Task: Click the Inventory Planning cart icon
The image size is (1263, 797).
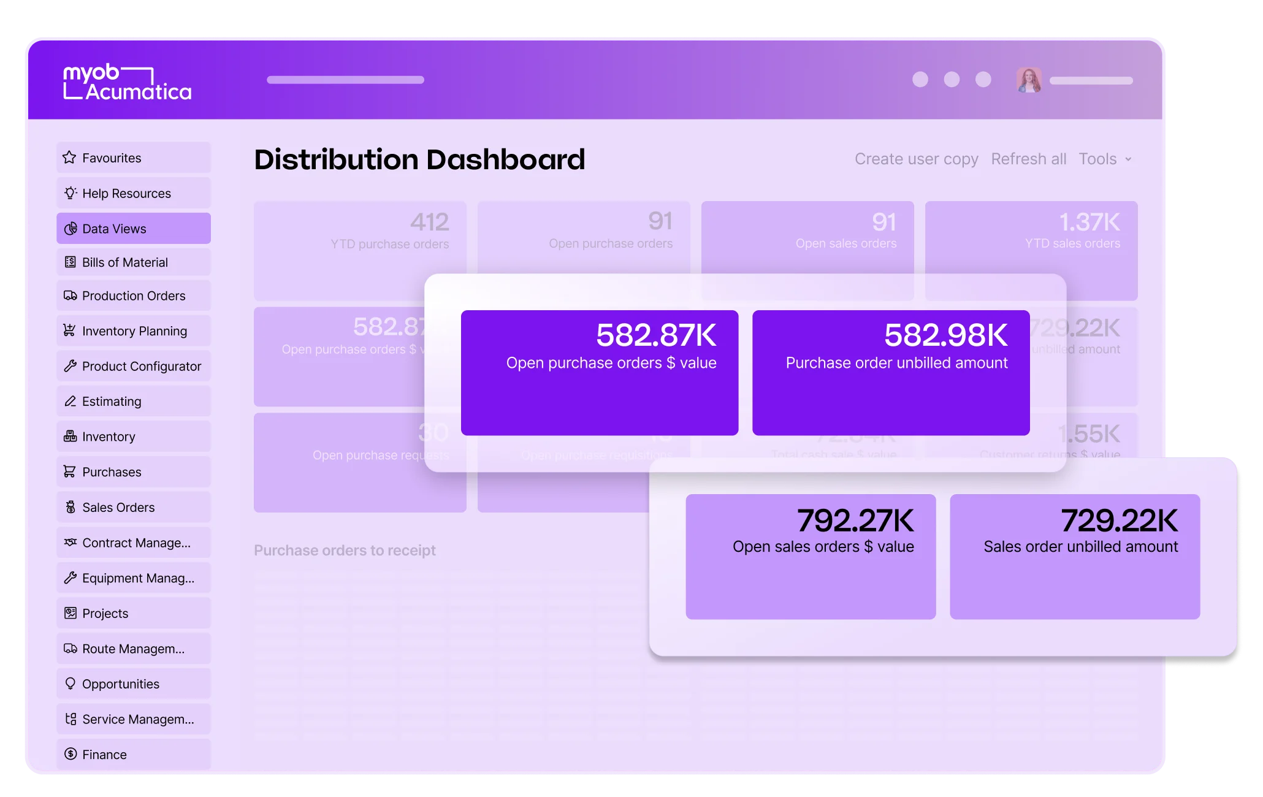Action: pyautogui.click(x=70, y=330)
